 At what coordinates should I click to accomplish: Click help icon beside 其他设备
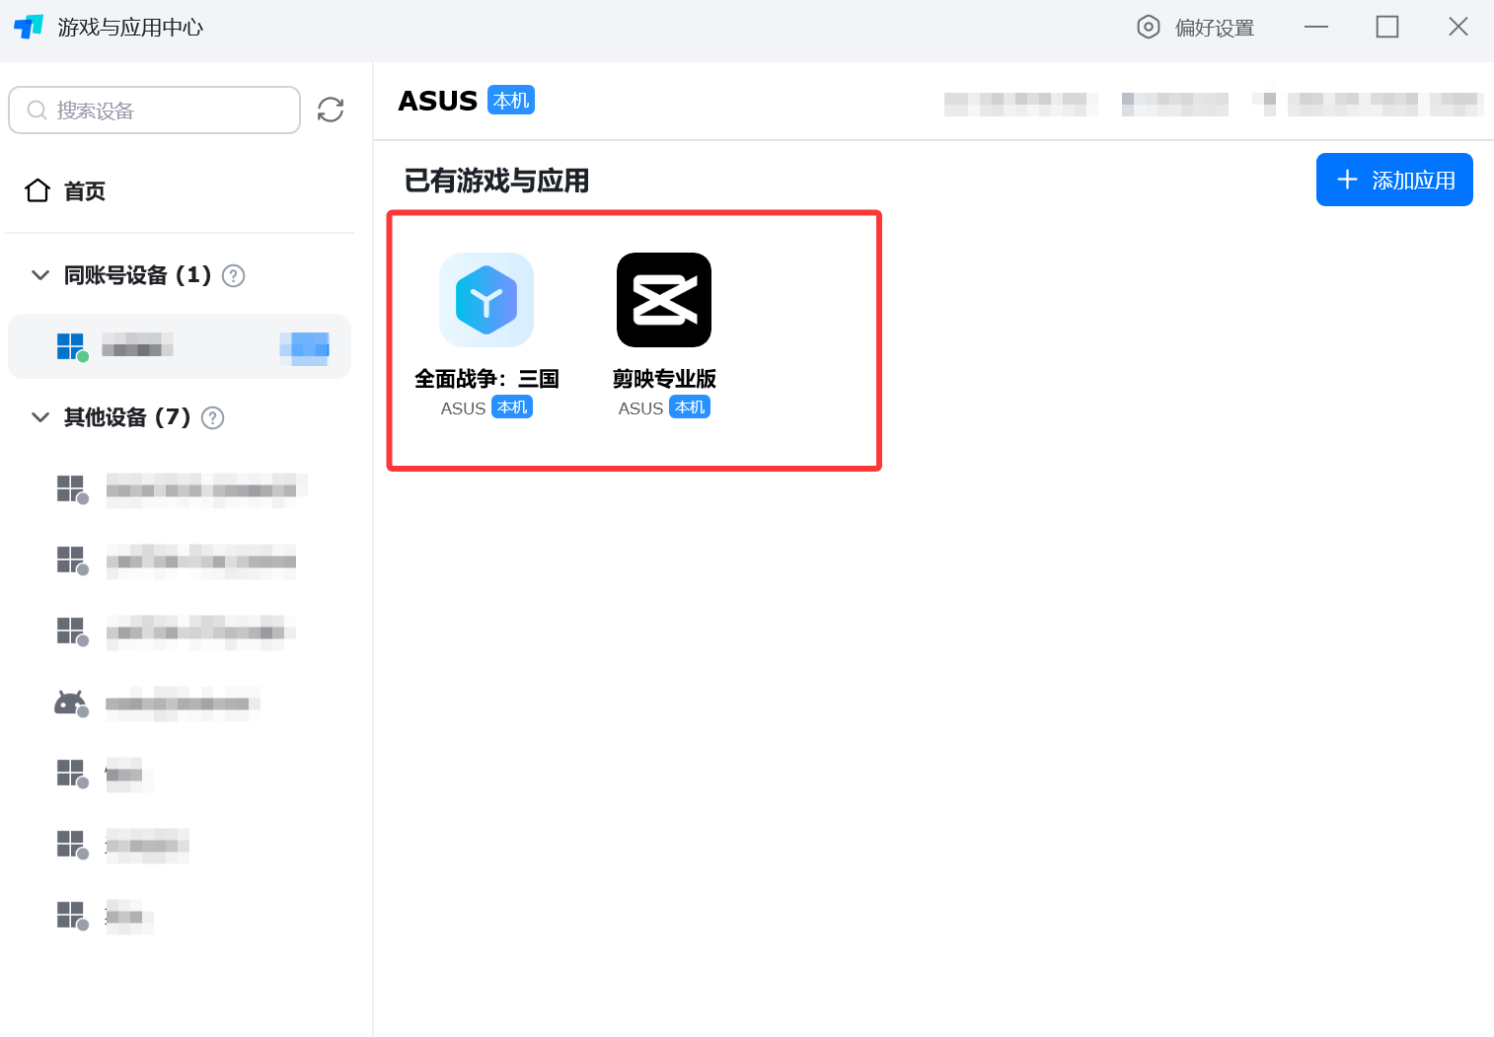[212, 418]
